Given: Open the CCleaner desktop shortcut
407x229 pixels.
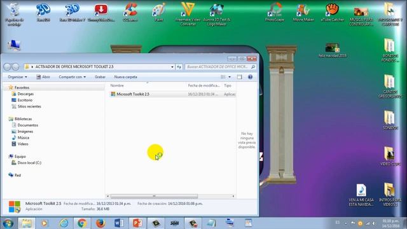Looking at the screenshot, I should 130,12.
